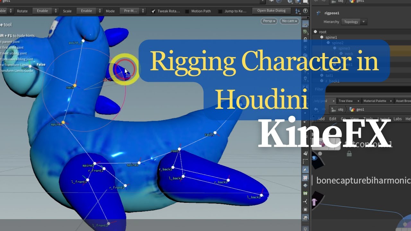Viewport: 411px width, 231px height.
Task: Click tool options icon left of help
Action: click(x=299, y=11)
